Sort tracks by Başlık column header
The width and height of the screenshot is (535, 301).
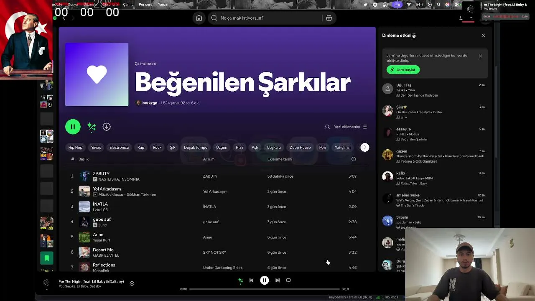(x=84, y=159)
